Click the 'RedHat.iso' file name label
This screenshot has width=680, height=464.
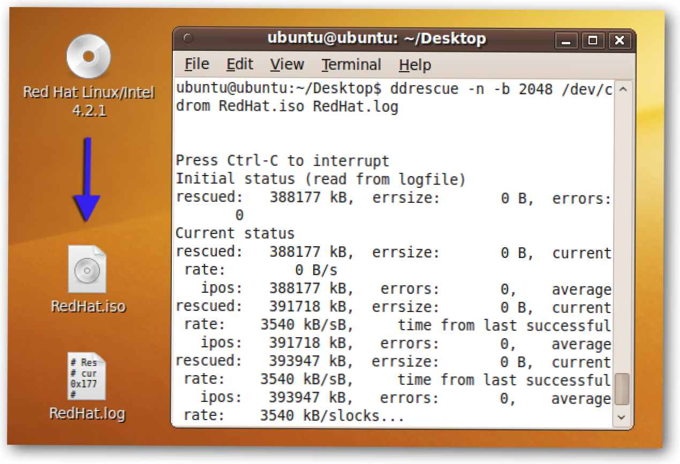[x=88, y=306]
